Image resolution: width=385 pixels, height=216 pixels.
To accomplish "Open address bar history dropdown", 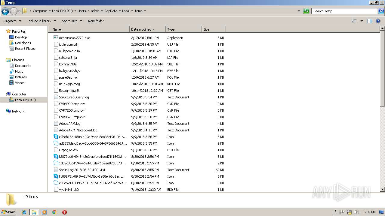I will [x=299, y=11].
